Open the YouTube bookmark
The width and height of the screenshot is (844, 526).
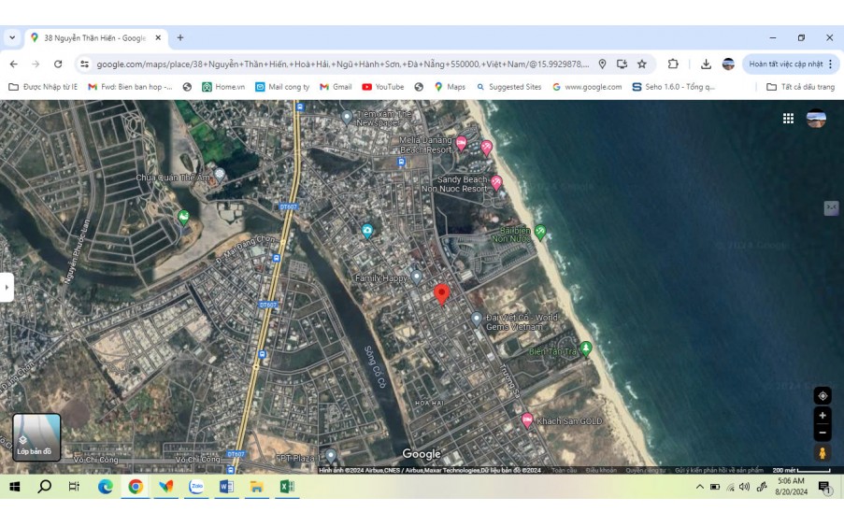[382, 87]
